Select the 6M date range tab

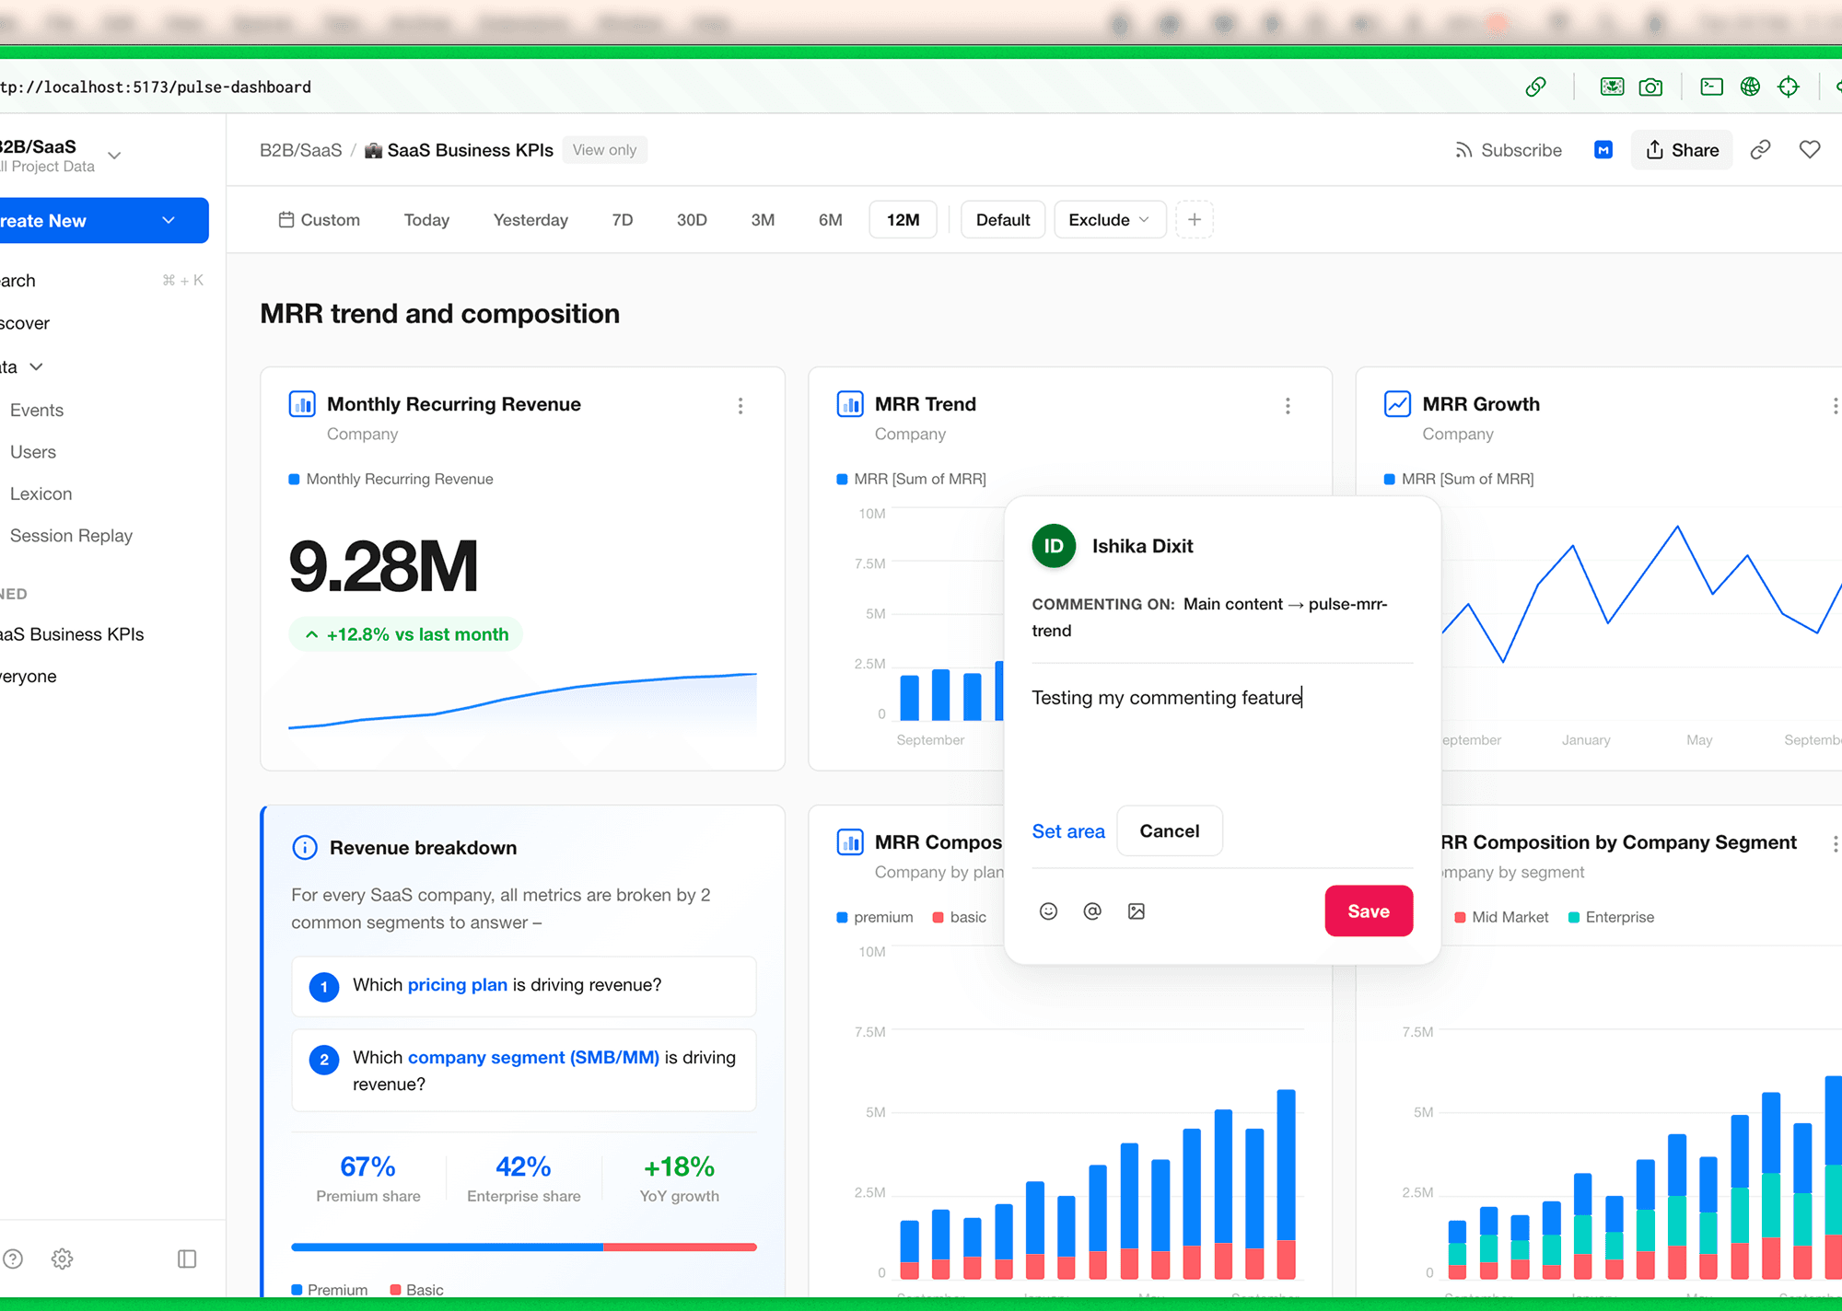click(x=830, y=220)
